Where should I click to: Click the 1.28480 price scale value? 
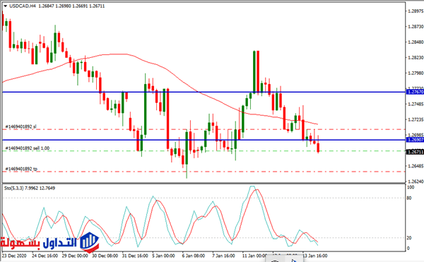pyautogui.click(x=416, y=42)
